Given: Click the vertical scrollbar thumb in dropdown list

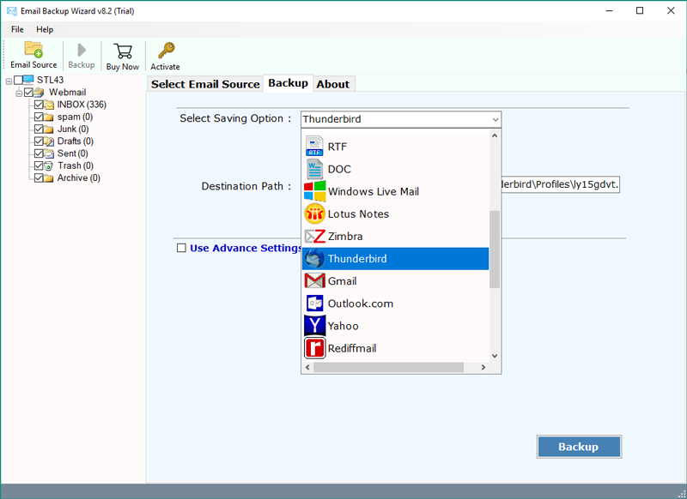Looking at the screenshot, I should tap(495, 249).
